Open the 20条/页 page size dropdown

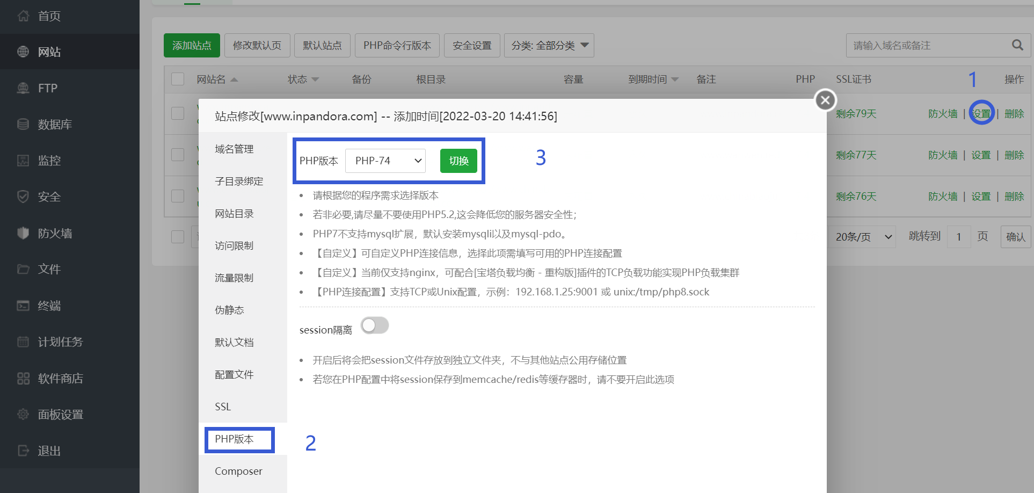862,236
